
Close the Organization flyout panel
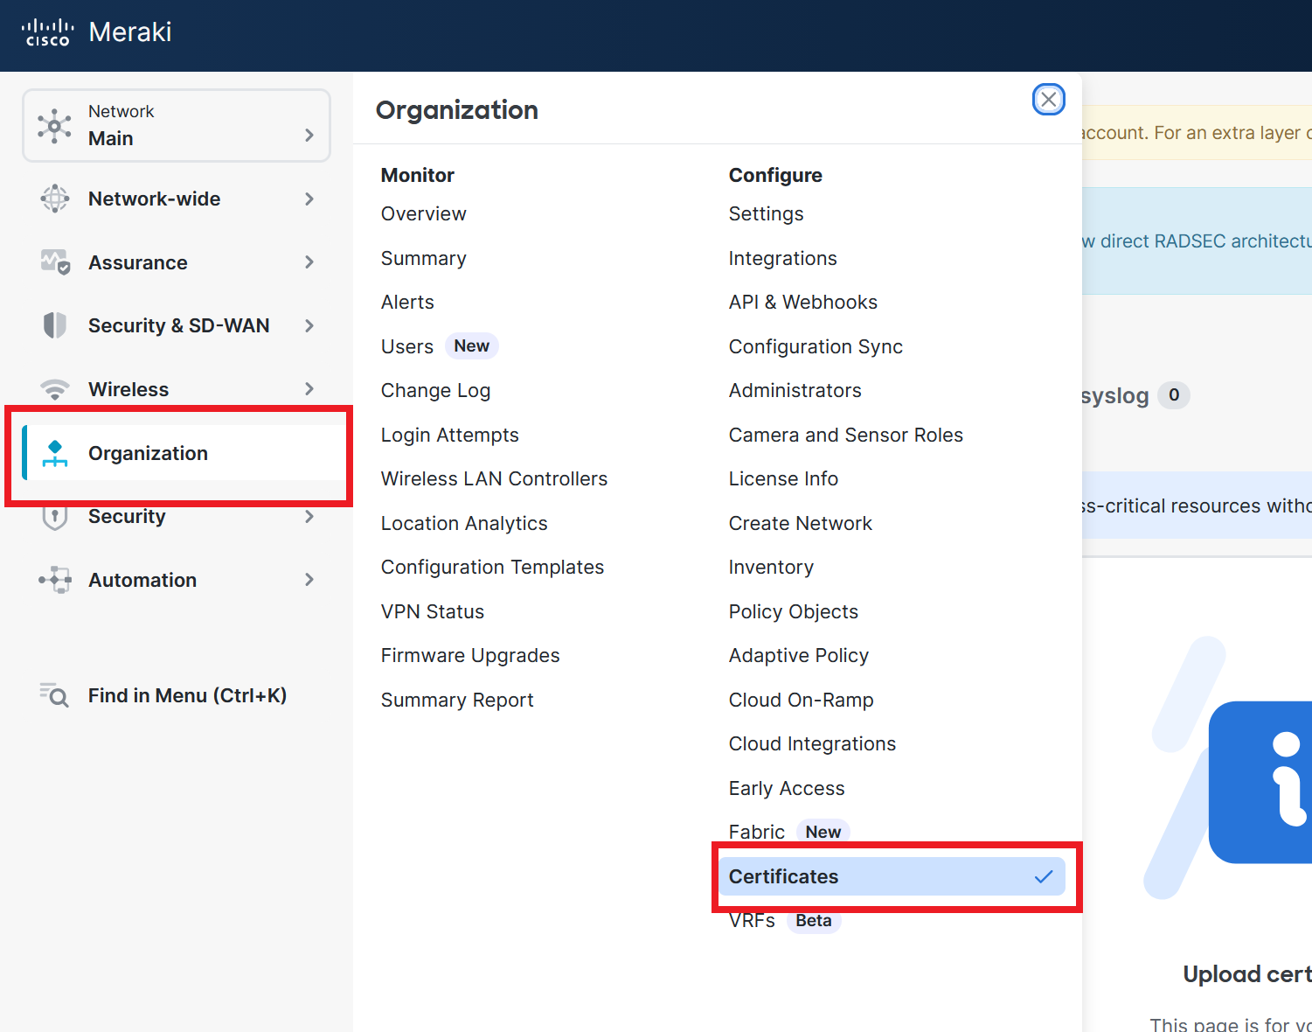pyautogui.click(x=1049, y=99)
